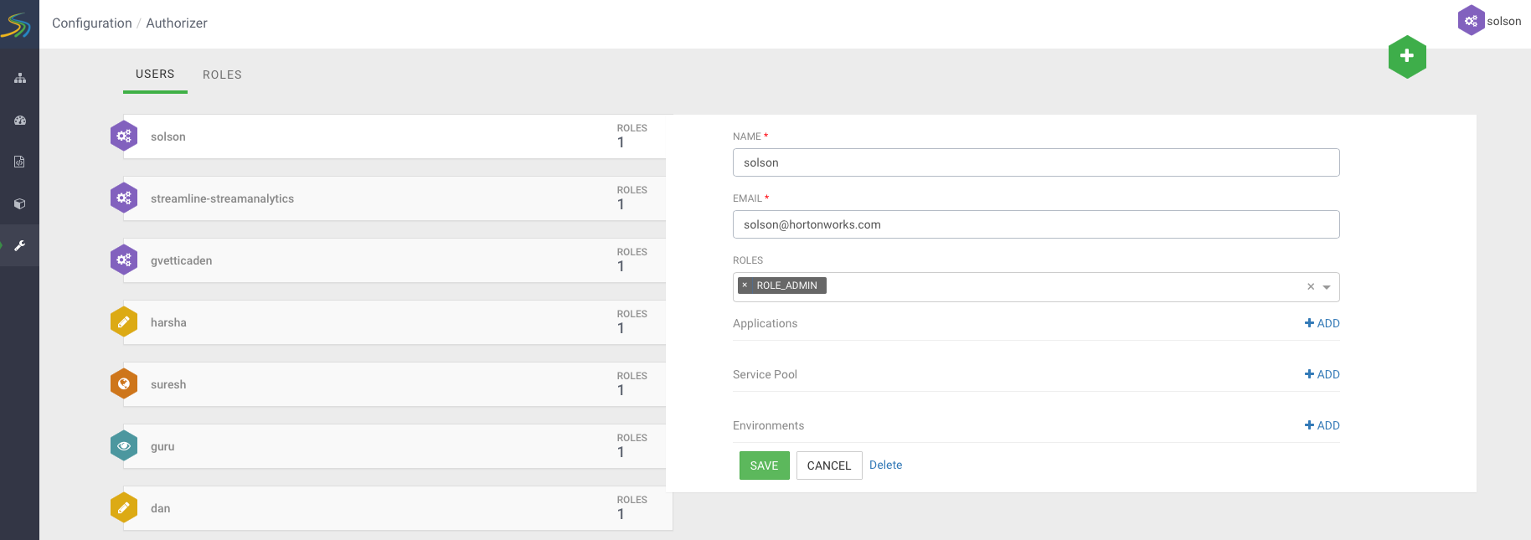Screen dimensions: 1531x540
Task: Clear all selected roles with X
Action: point(1311,287)
